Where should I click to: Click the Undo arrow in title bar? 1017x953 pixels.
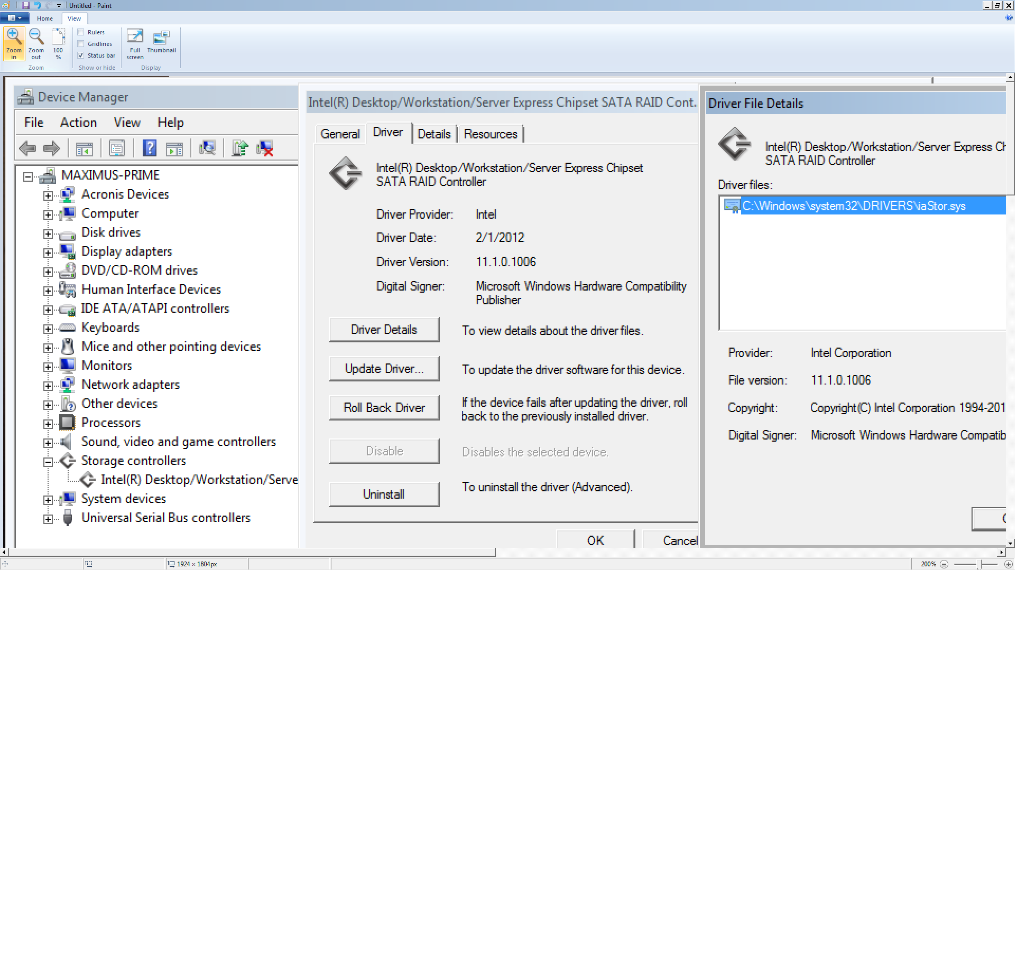tap(37, 5)
